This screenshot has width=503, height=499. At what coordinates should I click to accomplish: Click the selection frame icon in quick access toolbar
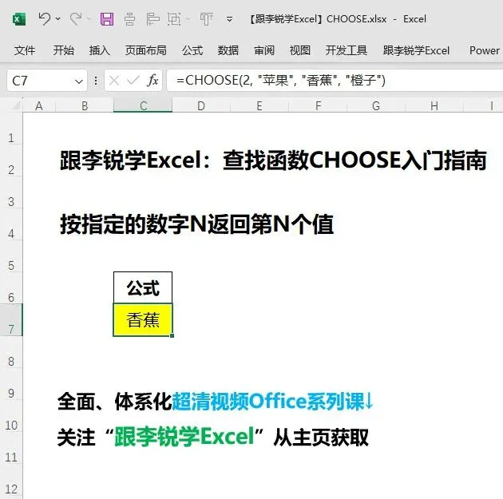tap(174, 19)
